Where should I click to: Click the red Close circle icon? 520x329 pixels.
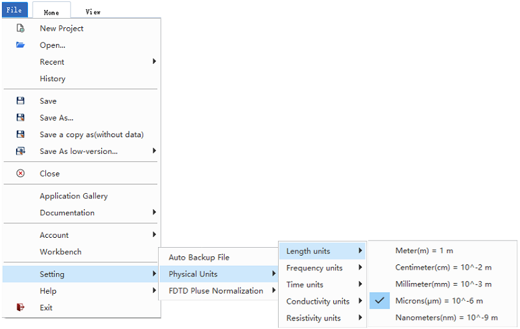tap(21, 173)
